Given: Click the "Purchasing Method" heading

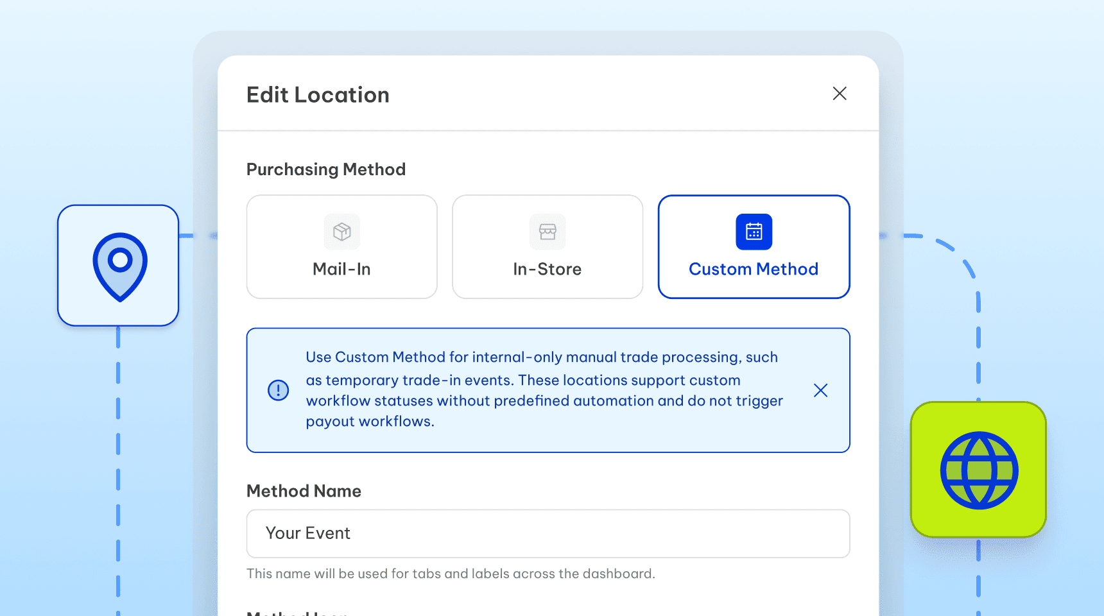Looking at the screenshot, I should click(326, 169).
